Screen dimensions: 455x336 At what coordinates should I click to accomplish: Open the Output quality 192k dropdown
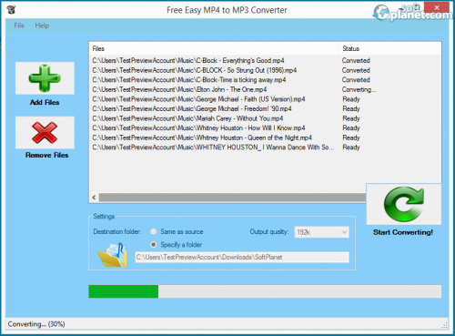point(321,232)
